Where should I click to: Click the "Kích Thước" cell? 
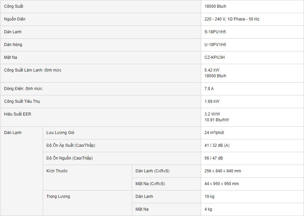coord(57,171)
